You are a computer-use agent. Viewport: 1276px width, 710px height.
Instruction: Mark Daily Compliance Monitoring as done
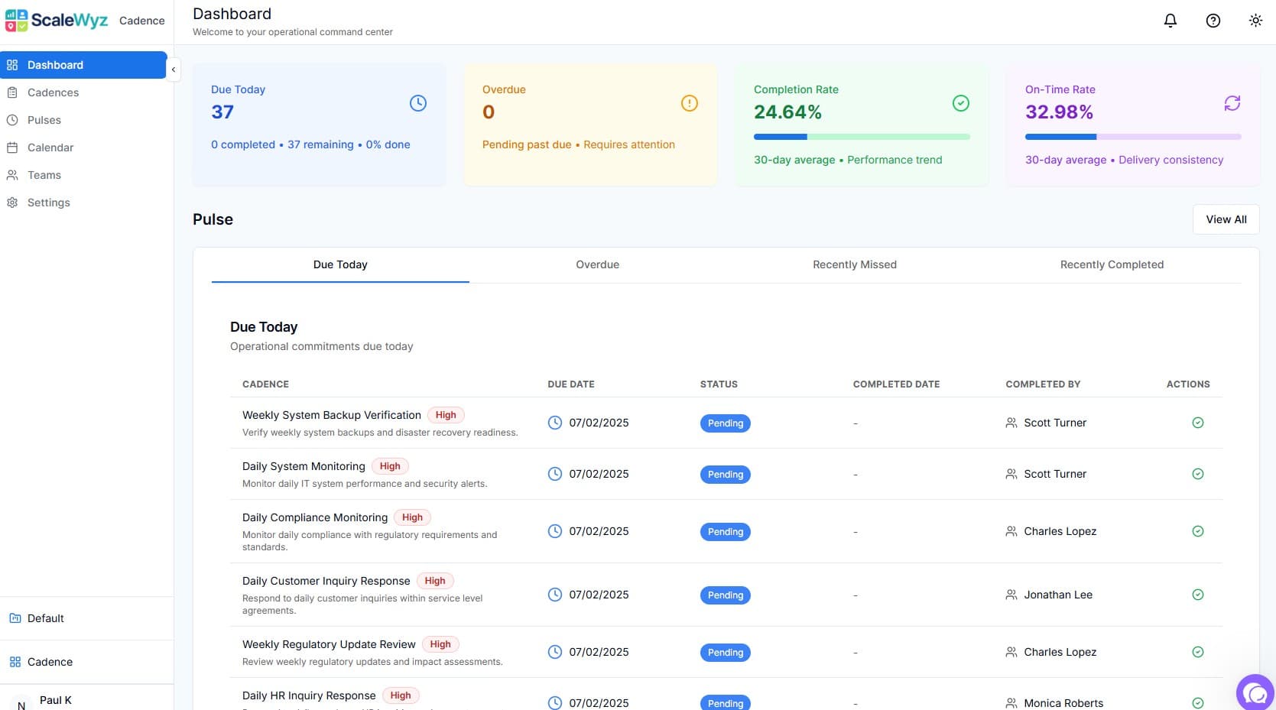click(x=1198, y=531)
